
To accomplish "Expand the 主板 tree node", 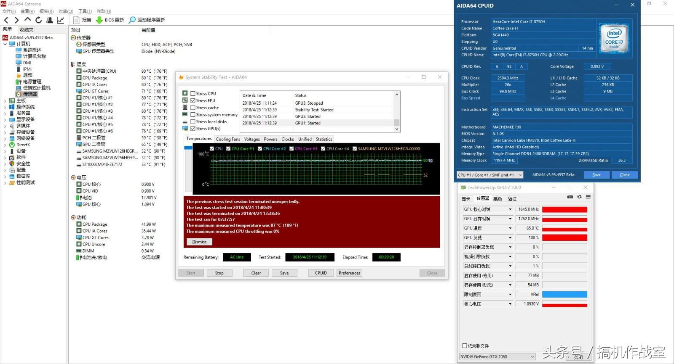I will click(5, 101).
